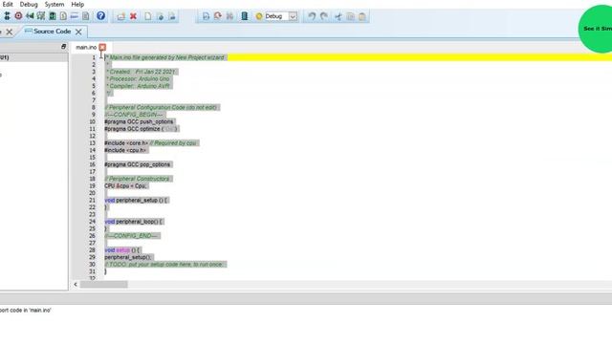Screen dimensions: 612x344
Task: Close the tab left of Source Code
Action: click(x=9, y=32)
